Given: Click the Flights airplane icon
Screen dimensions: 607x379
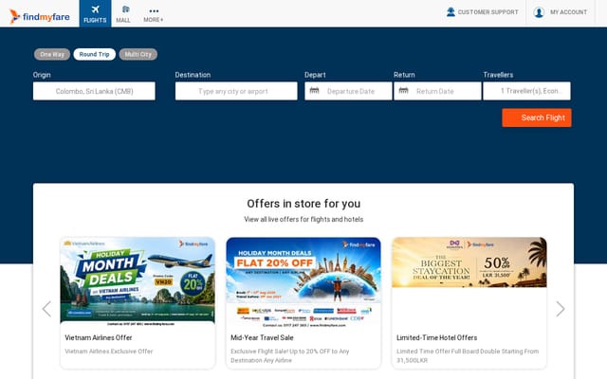Looking at the screenshot, I should click(x=95, y=9).
